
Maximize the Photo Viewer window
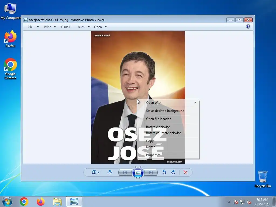[239, 20]
